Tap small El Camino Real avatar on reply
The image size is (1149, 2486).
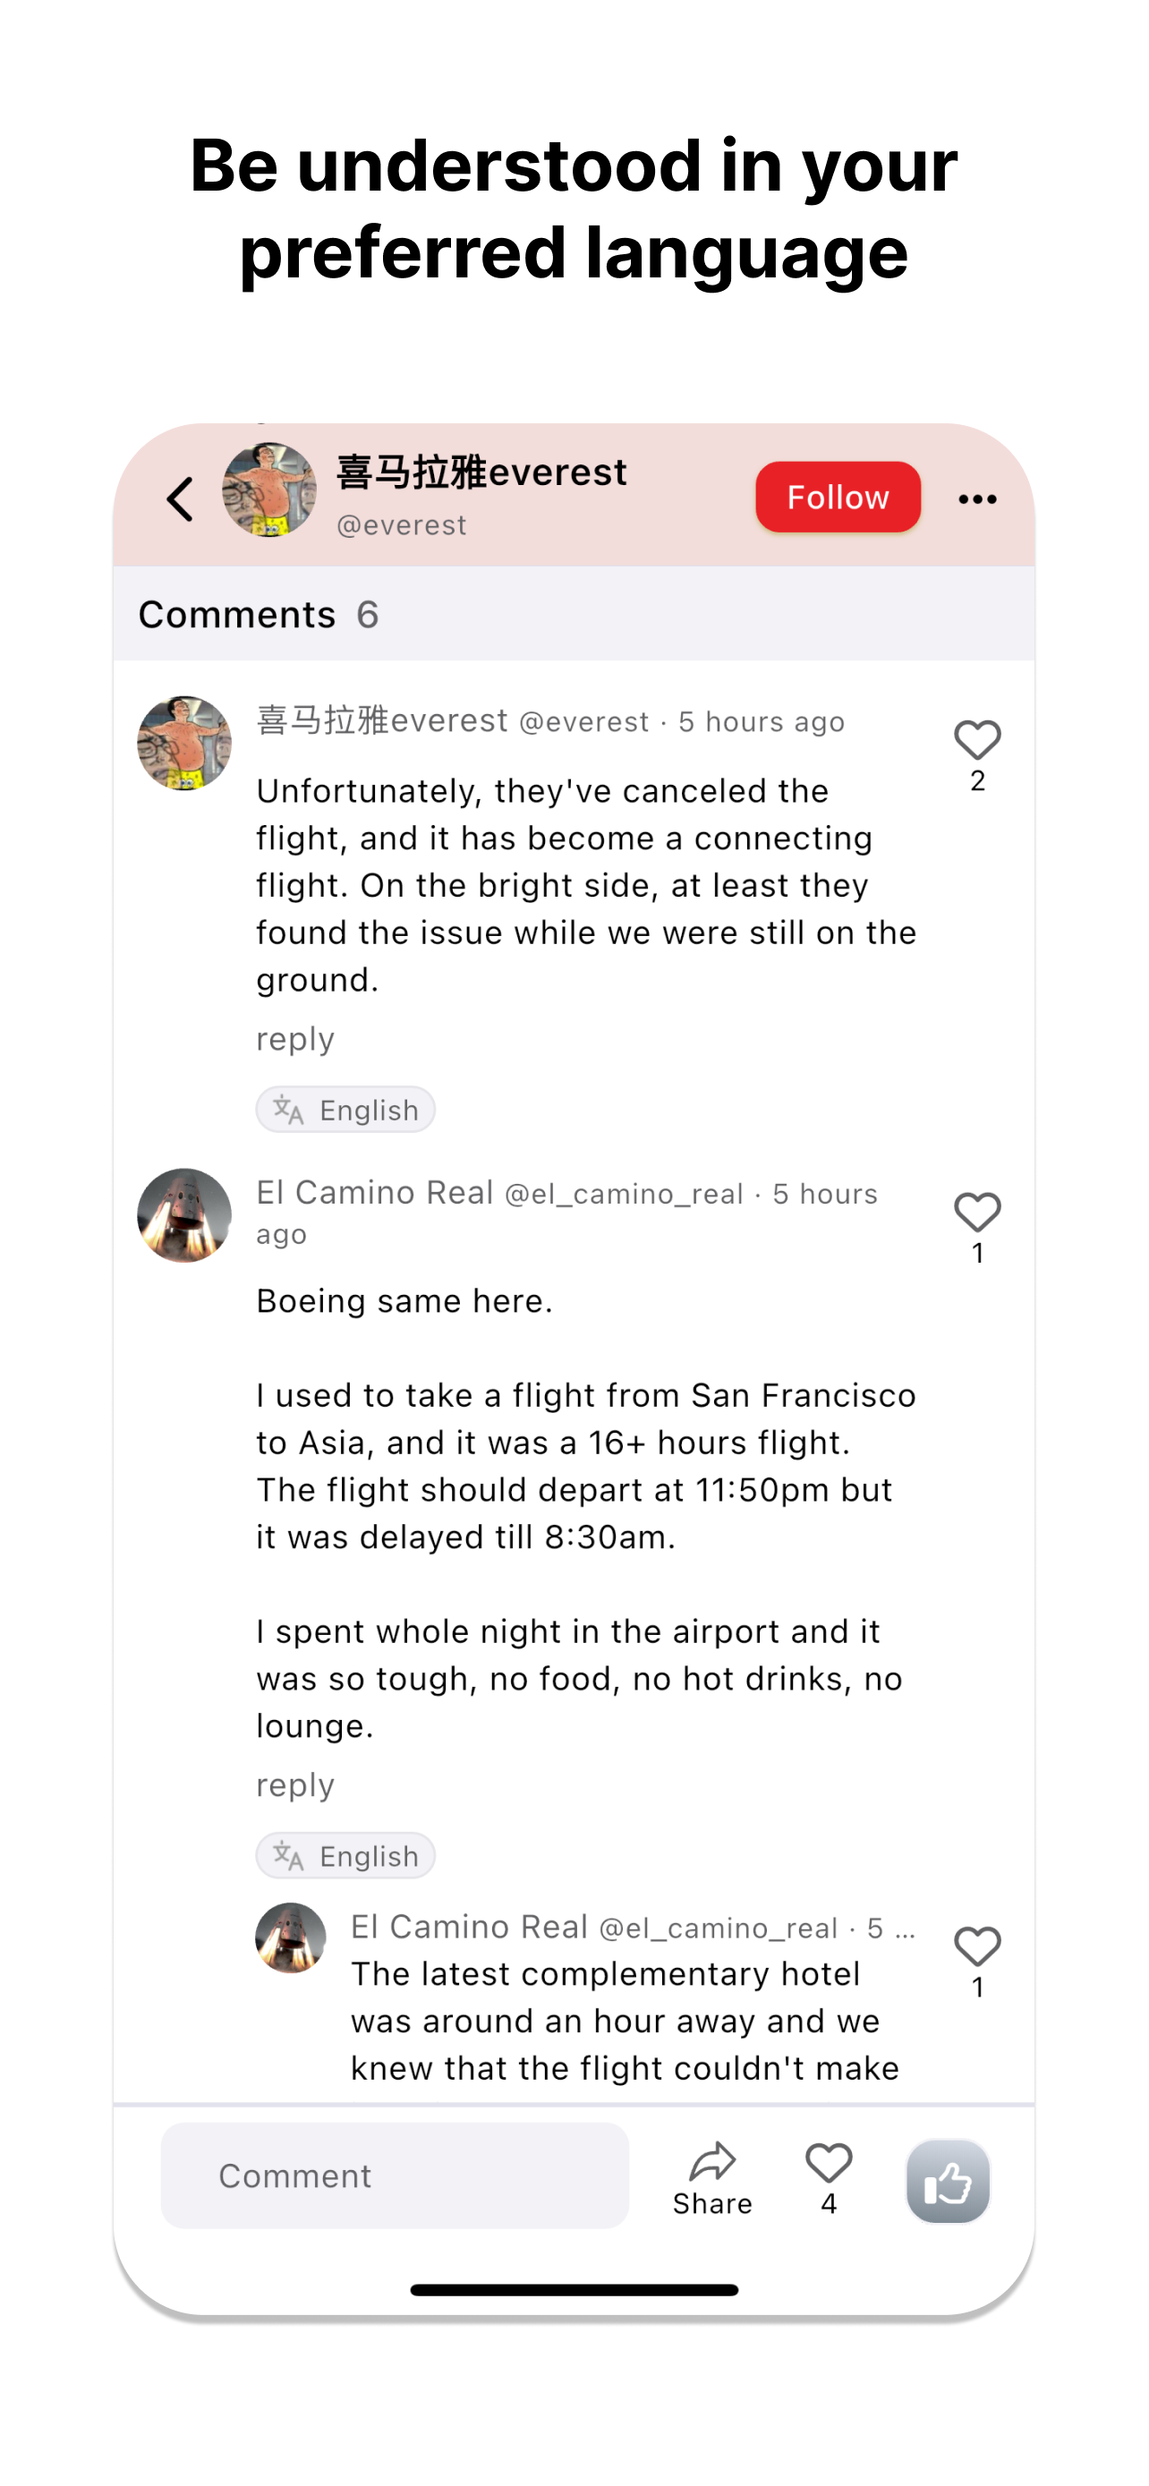pos(291,1937)
